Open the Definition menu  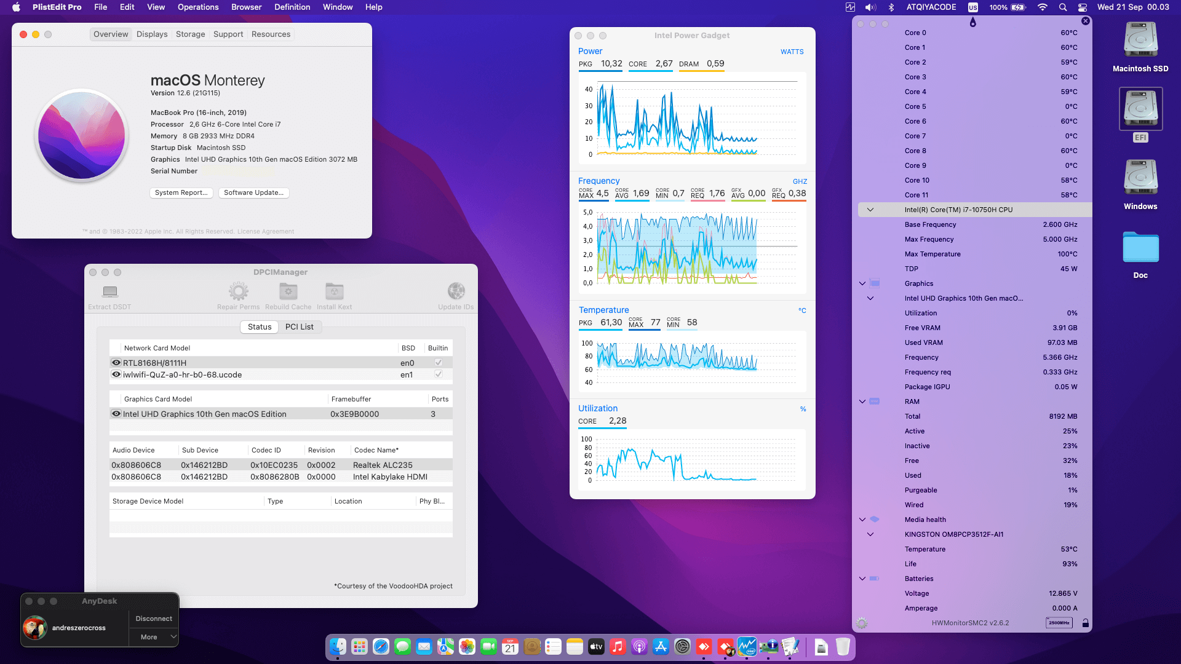[292, 7]
